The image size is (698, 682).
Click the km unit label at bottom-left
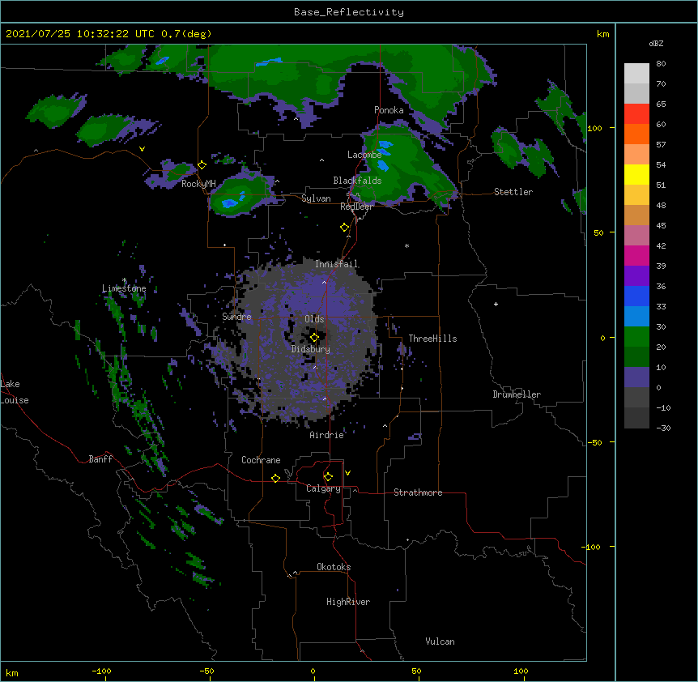[x=12, y=672]
